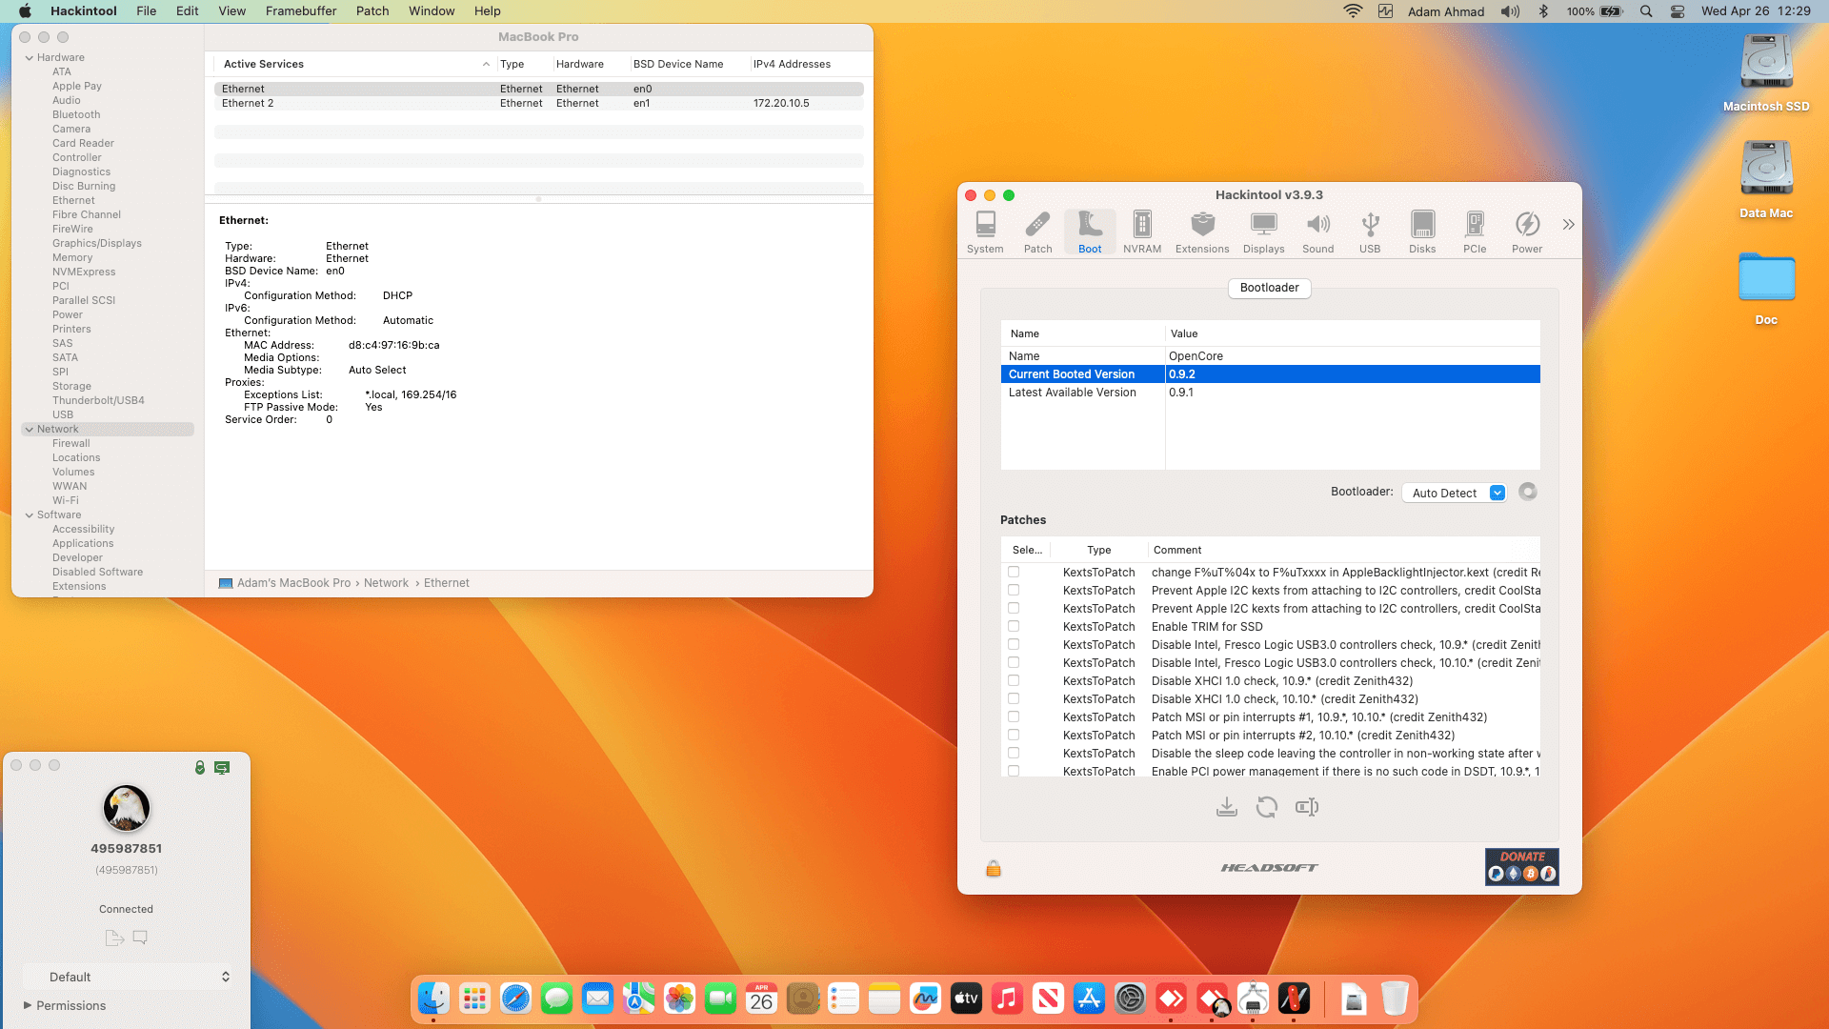The image size is (1829, 1029).
Task: Check the USB3.0 controllers check 10.9 patch
Action: point(1014,644)
